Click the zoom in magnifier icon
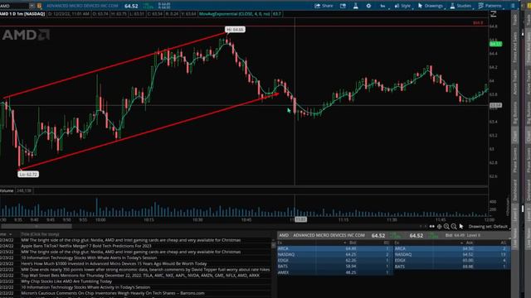 (446, 226)
